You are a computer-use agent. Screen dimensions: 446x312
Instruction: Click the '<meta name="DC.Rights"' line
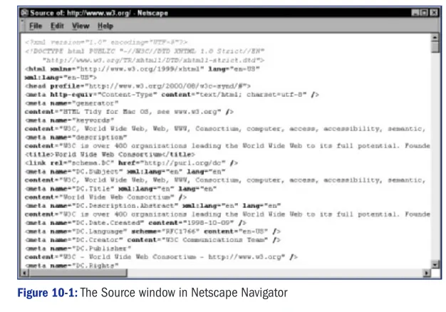[72, 266]
